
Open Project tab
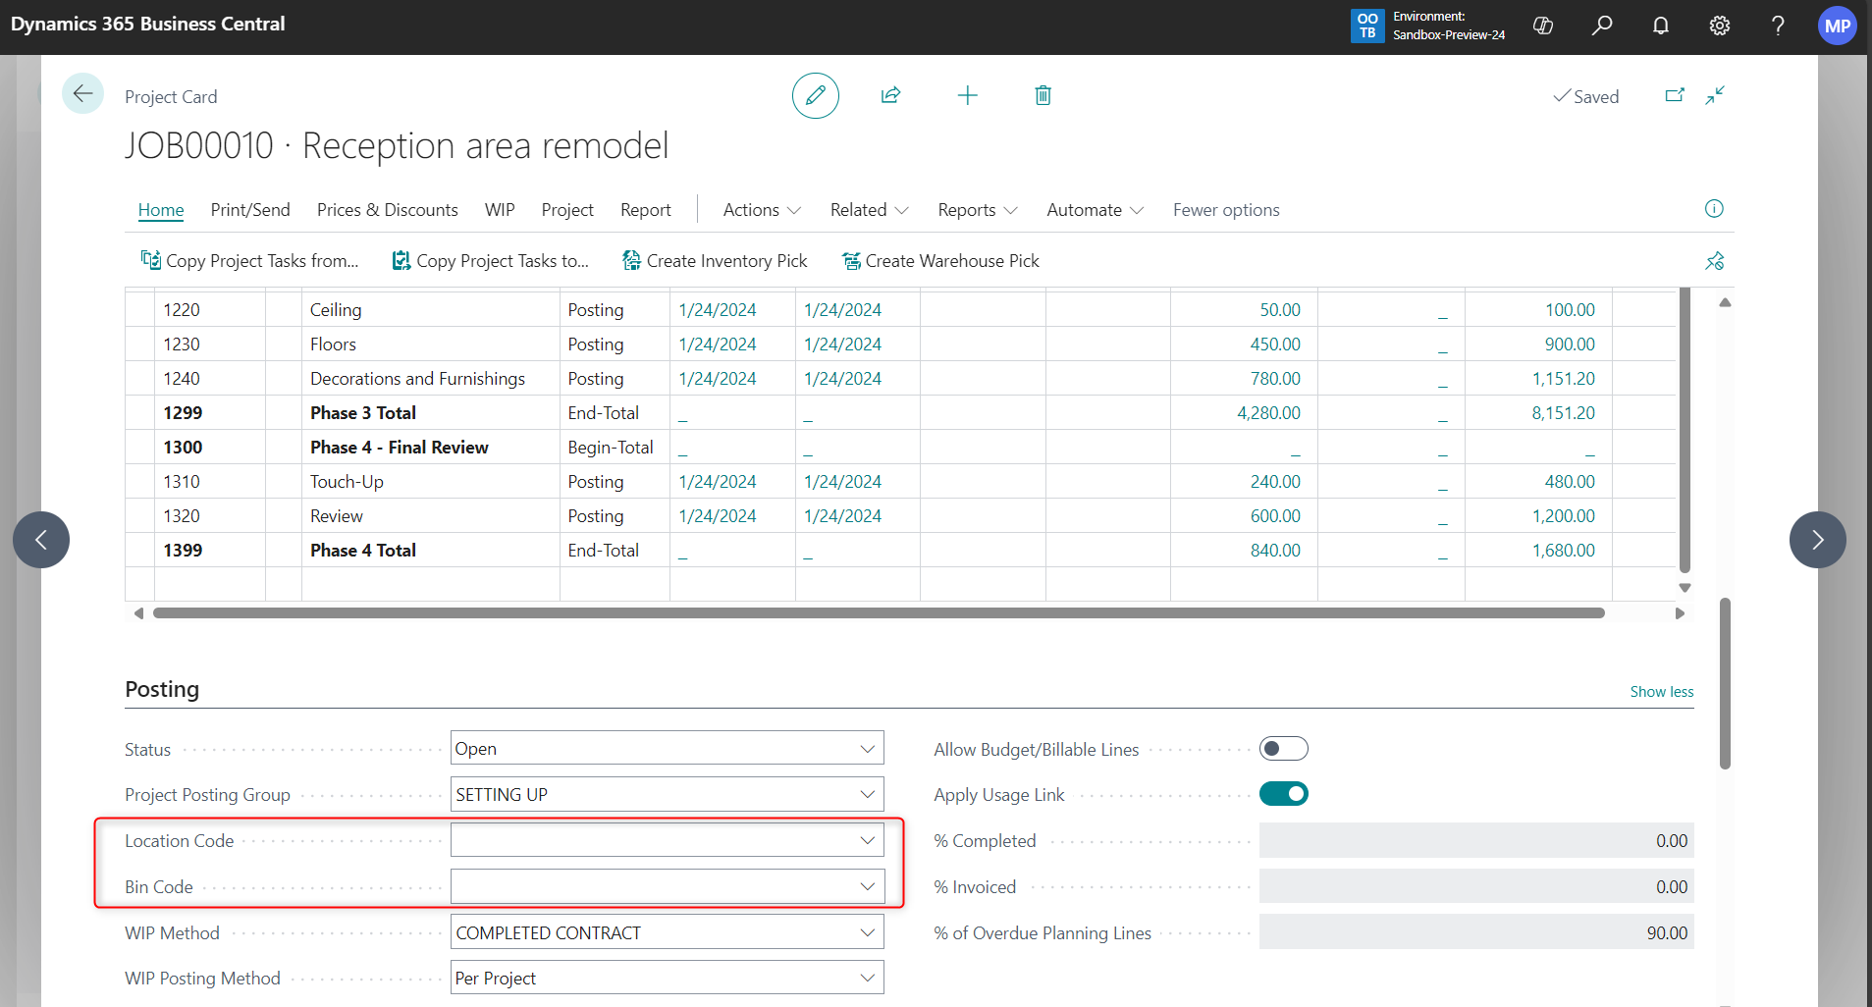tap(567, 210)
